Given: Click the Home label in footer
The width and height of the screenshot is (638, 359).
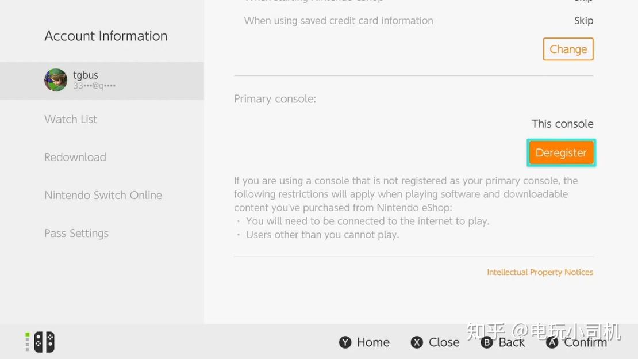Looking at the screenshot, I should 373,342.
